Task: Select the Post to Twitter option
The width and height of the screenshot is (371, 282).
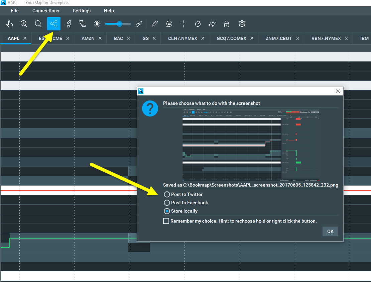Action: pyautogui.click(x=183, y=194)
